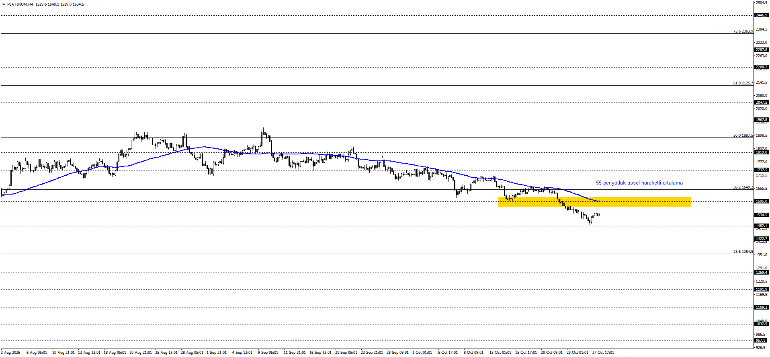Click the "13 Oct 01:01" time axis label

pos(500,353)
